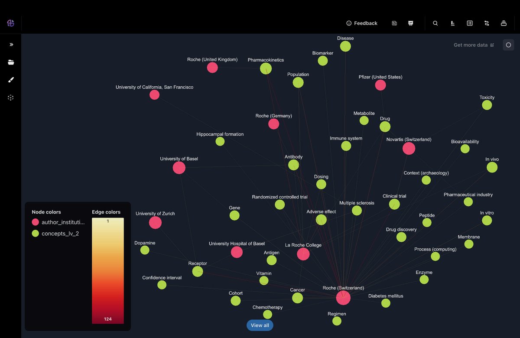Open the search magnifier tool

click(x=435, y=23)
